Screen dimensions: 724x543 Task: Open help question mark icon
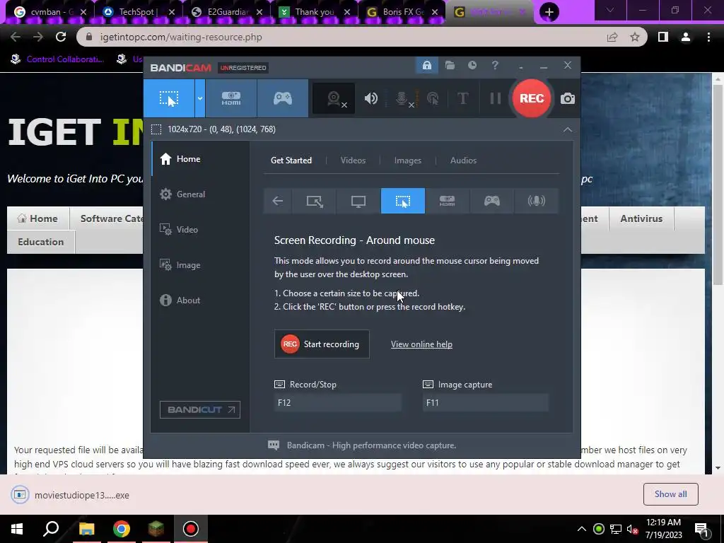click(x=495, y=66)
